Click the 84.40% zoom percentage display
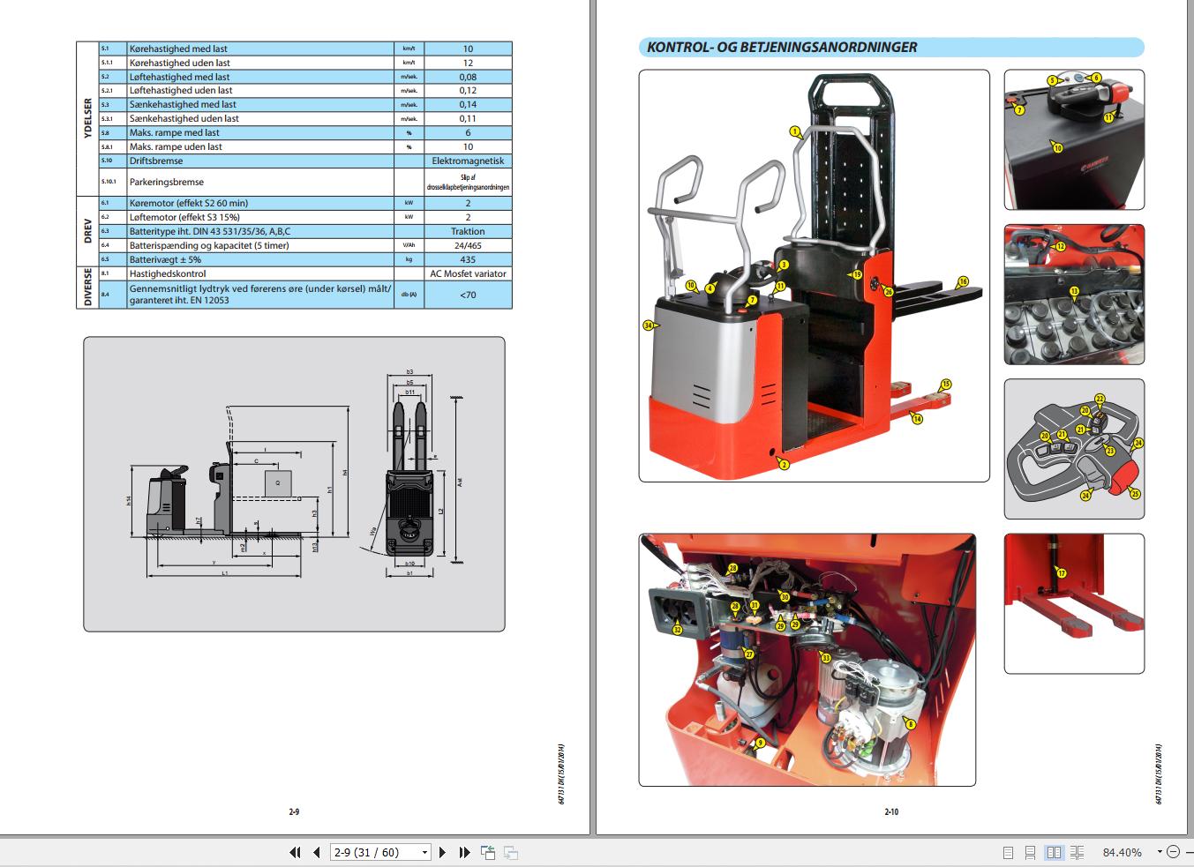The height and width of the screenshot is (867, 1194). [1123, 852]
